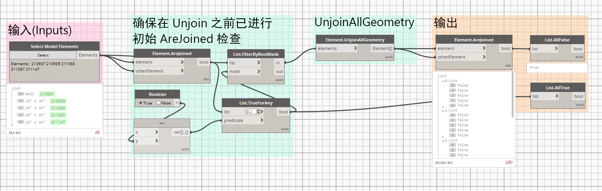Collapse the '0 List' item in output preview
The width and height of the screenshot is (602, 191).
[443, 81]
